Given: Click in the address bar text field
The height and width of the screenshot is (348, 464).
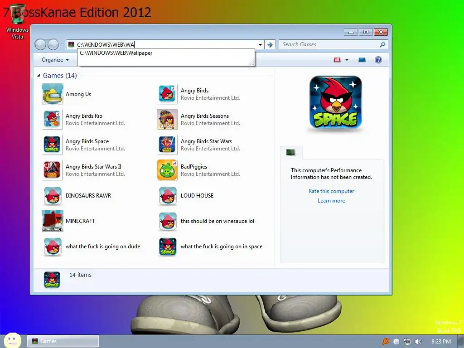Looking at the screenshot, I should coord(166,45).
